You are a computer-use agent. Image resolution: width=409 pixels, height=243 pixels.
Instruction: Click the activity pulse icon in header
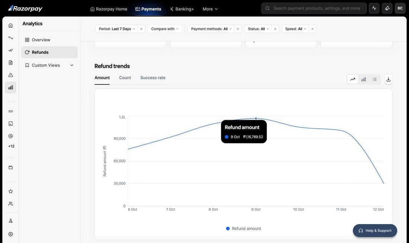click(x=374, y=8)
